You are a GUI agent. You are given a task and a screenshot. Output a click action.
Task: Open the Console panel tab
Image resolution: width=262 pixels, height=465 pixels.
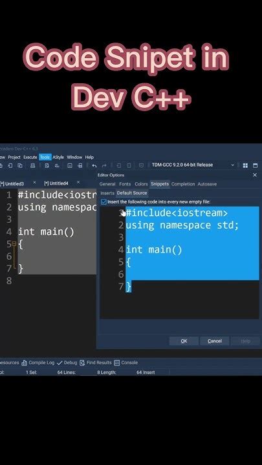click(x=126, y=363)
